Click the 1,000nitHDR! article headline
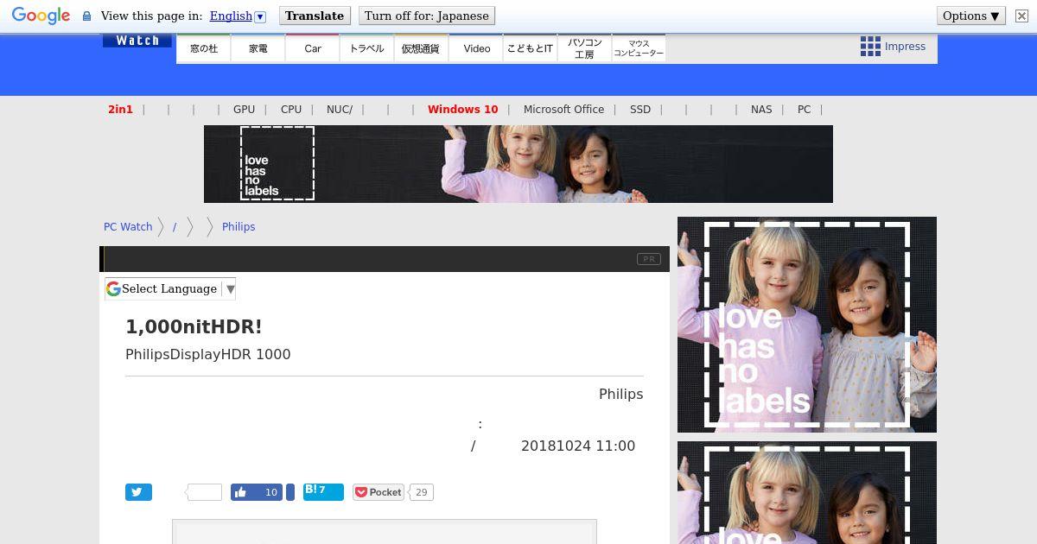 click(194, 326)
